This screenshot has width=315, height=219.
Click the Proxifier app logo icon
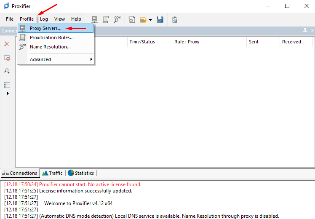pos(6,6)
